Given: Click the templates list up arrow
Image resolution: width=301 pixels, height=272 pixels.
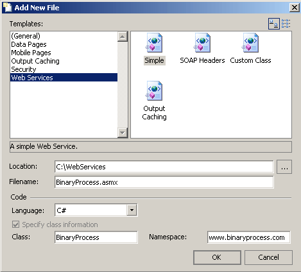Looking at the screenshot, I should [x=123, y=37].
